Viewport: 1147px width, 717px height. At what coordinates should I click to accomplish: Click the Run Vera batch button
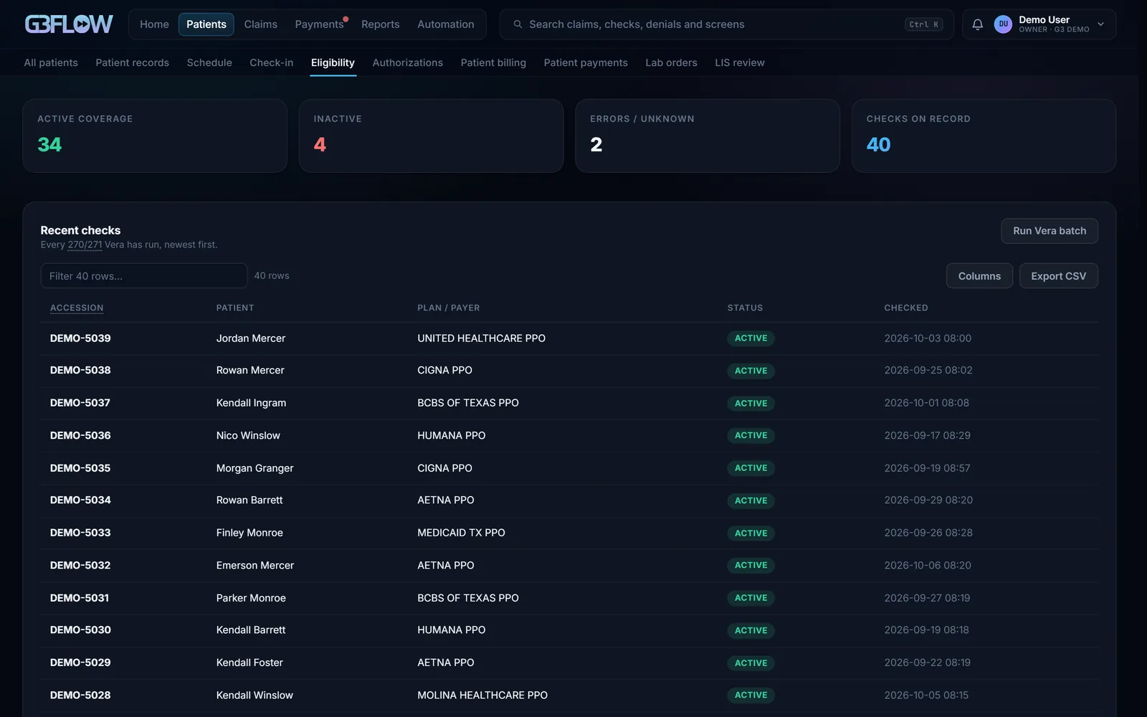coord(1050,231)
